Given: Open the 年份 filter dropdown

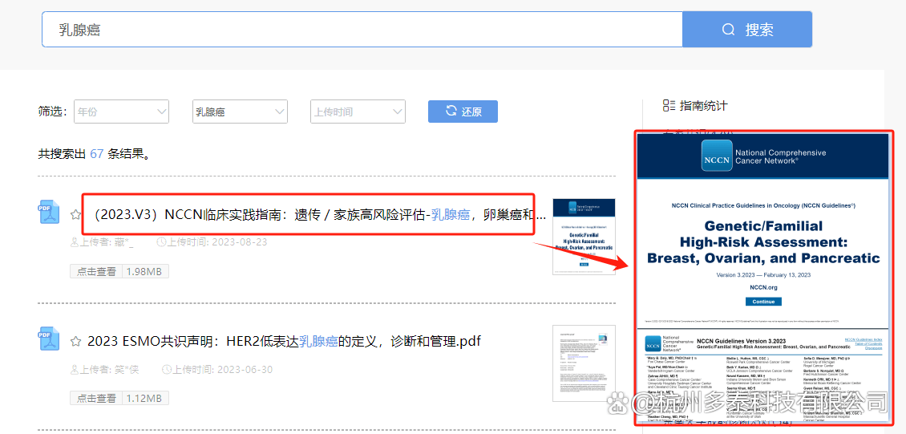Looking at the screenshot, I should coord(121,112).
